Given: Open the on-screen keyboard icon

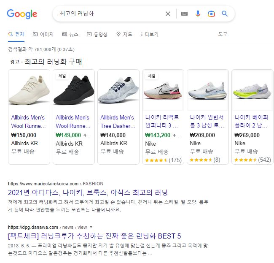Looking at the screenshot, I should click(184, 14).
